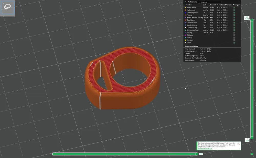Toggle visibility of Benutzerdefiniert lines
The width and height of the screenshot is (256, 158).
click(x=234, y=30)
